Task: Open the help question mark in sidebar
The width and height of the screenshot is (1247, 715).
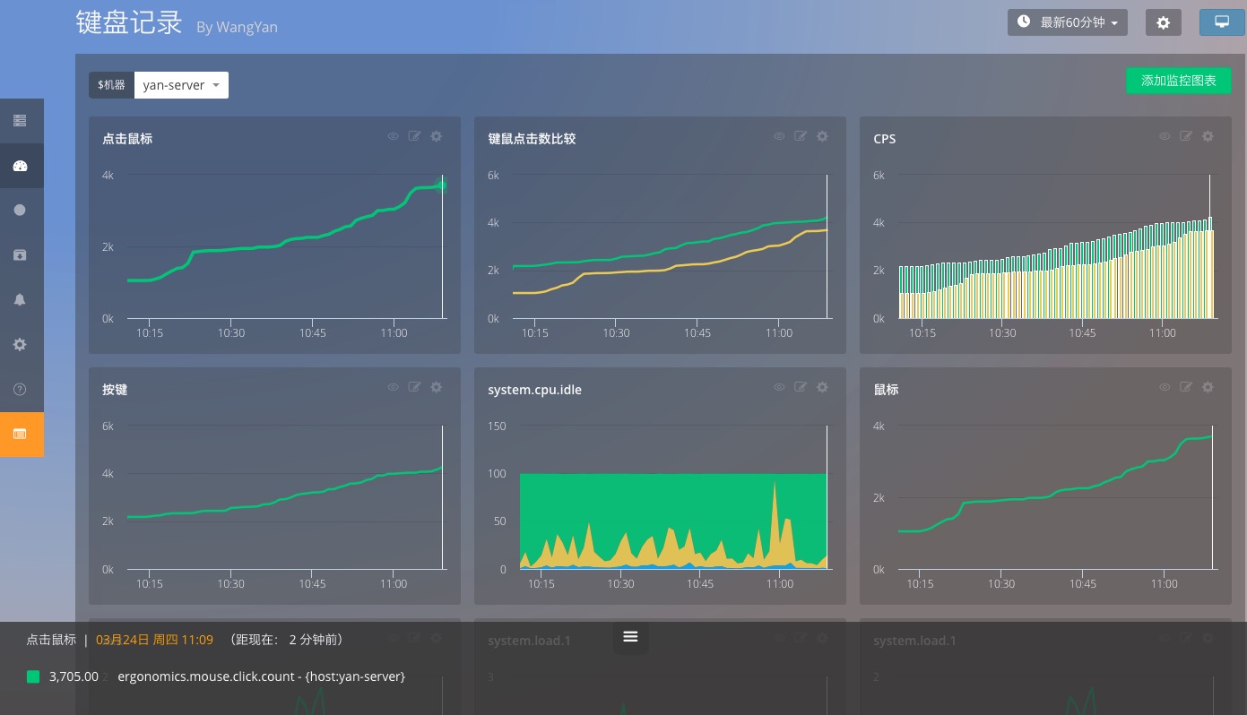Action: tap(20, 389)
